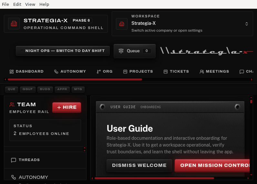Image resolution: width=257 pixels, height=184 pixels.
Task: Click the Queue count badge 0
Action: (x=147, y=51)
